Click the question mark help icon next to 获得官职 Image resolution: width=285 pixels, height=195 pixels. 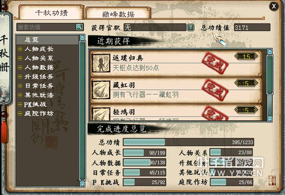point(190,28)
